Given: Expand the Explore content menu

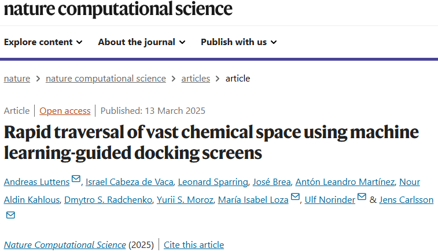Looking at the screenshot, I should tap(43, 42).
